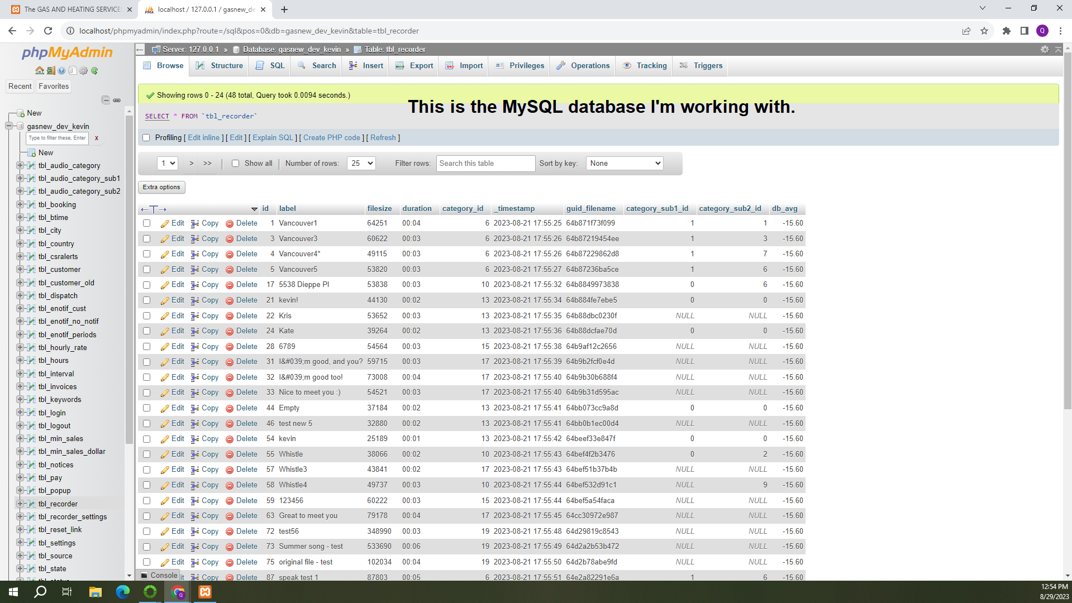Open Windows Start menu
This screenshot has height=603, width=1072.
click(x=13, y=592)
